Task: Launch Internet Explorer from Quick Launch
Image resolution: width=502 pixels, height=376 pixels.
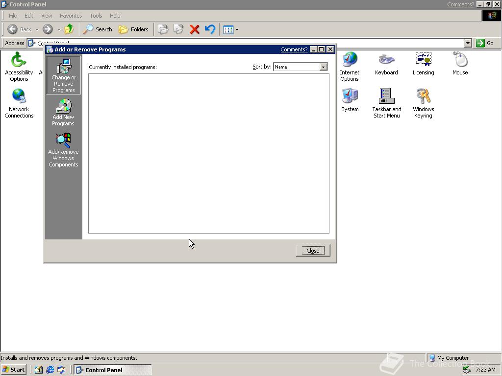Action: click(50, 370)
